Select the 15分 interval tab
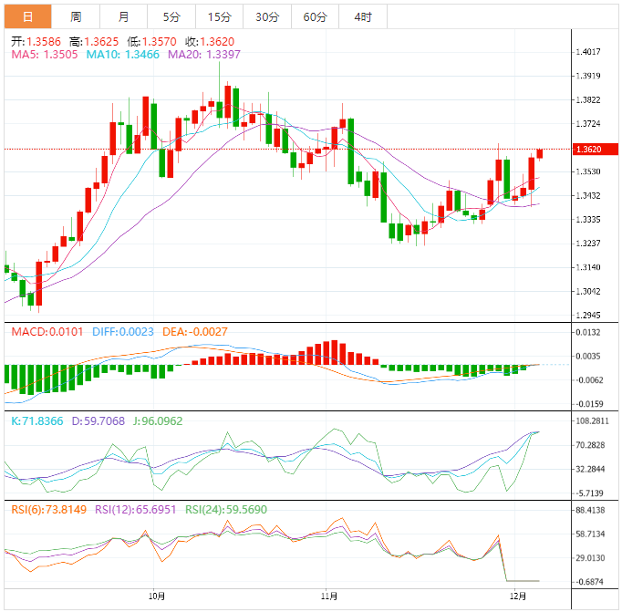This screenshot has width=622, height=612. tap(219, 16)
